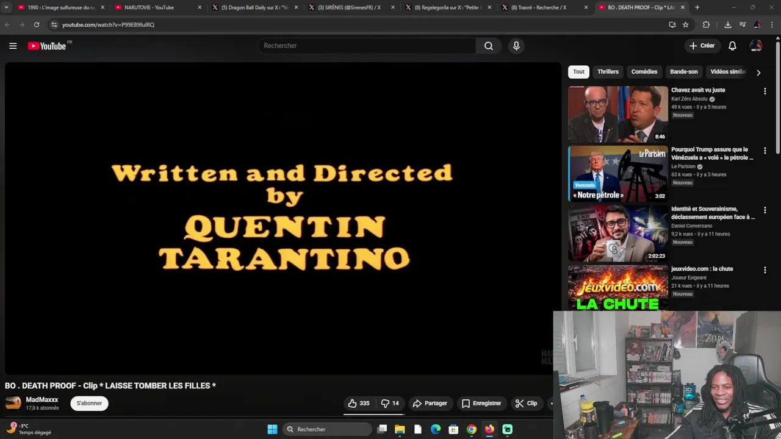The height and width of the screenshot is (439, 781).
Task: View site information icon in address bar
Action: pyautogui.click(x=54, y=24)
